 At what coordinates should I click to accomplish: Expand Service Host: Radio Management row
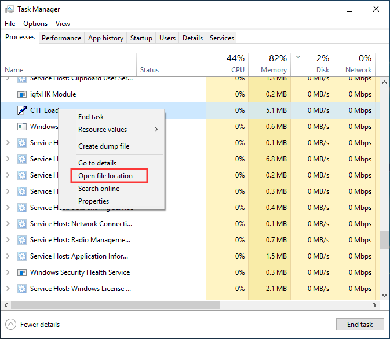pos(8,240)
